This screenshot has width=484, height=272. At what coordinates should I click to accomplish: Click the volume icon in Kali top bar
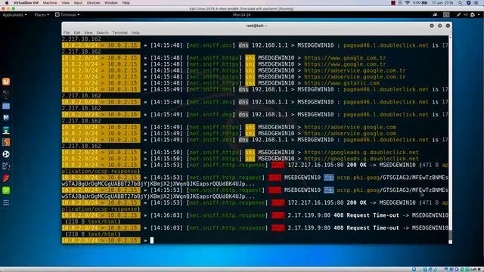[466, 14]
